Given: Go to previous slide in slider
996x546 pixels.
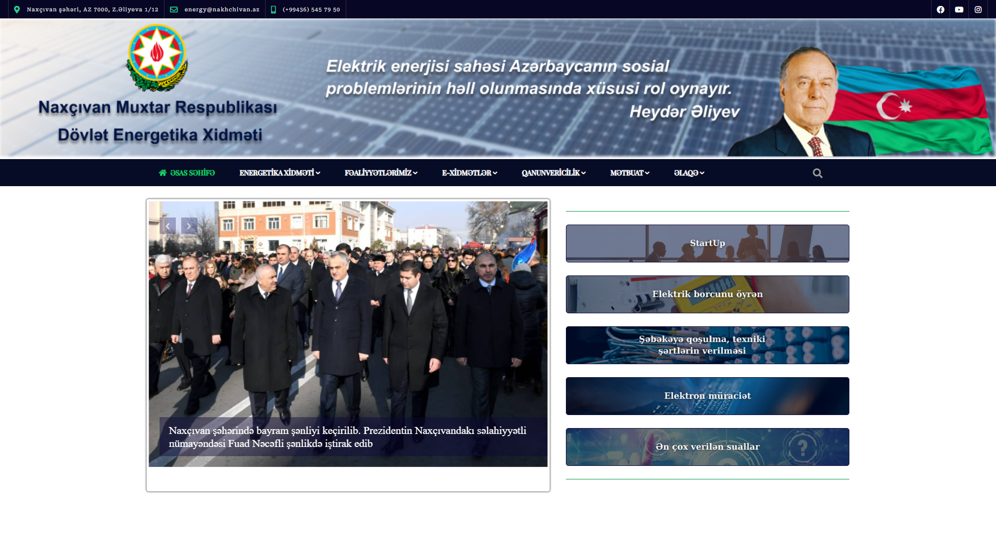Looking at the screenshot, I should click(168, 226).
